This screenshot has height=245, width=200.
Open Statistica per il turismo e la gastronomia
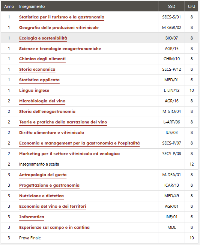click(62, 17)
